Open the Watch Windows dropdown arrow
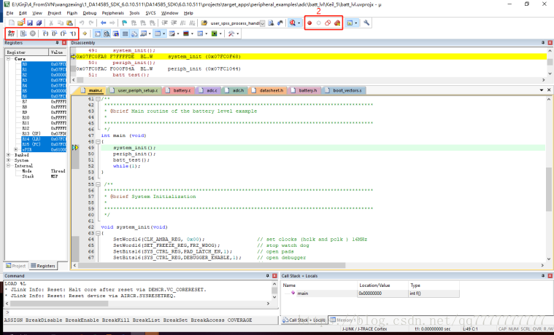 point(150,33)
